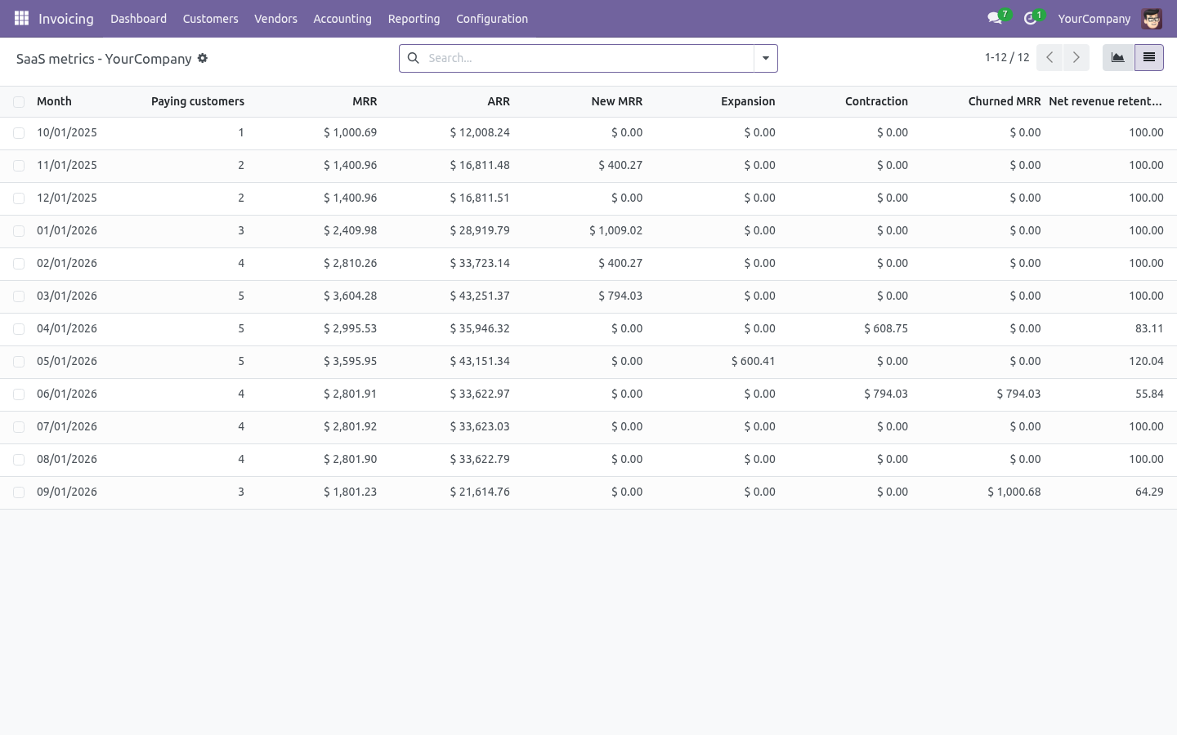The width and height of the screenshot is (1177, 735).
Task: Toggle the select-all header checkbox
Action: coord(19,102)
